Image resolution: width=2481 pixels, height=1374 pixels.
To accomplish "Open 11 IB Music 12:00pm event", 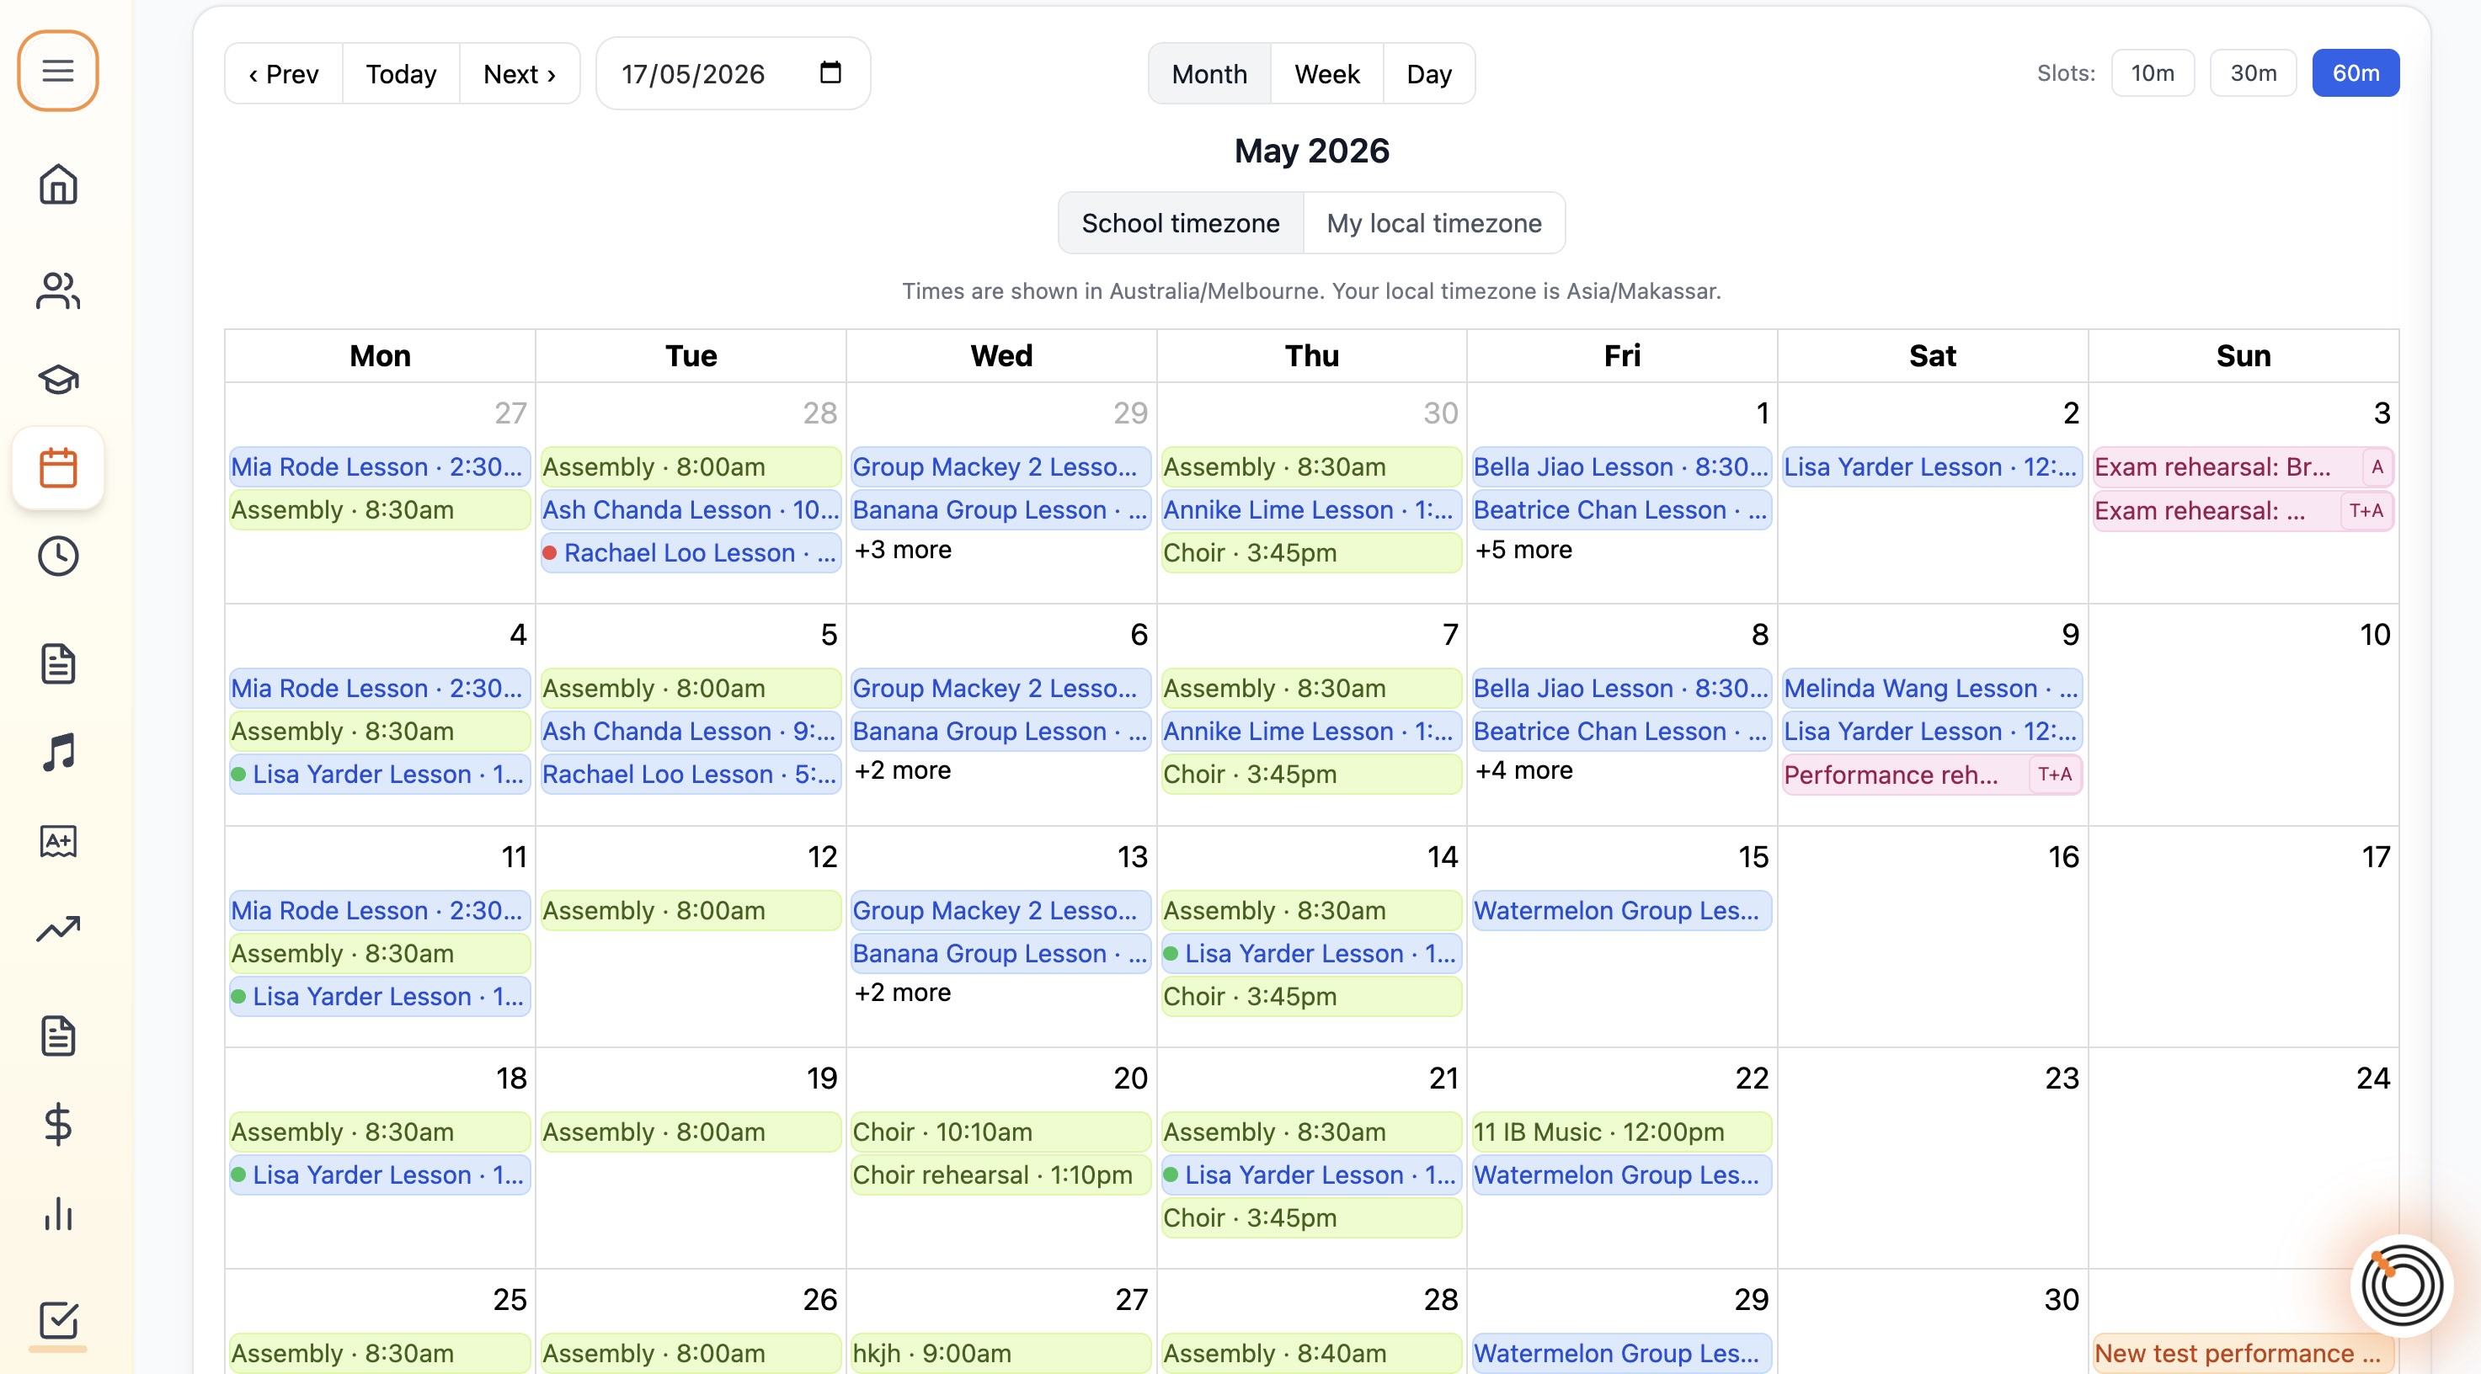I will (1621, 1132).
